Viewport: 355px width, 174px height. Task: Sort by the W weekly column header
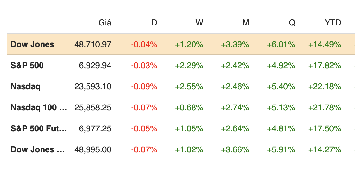(x=199, y=23)
